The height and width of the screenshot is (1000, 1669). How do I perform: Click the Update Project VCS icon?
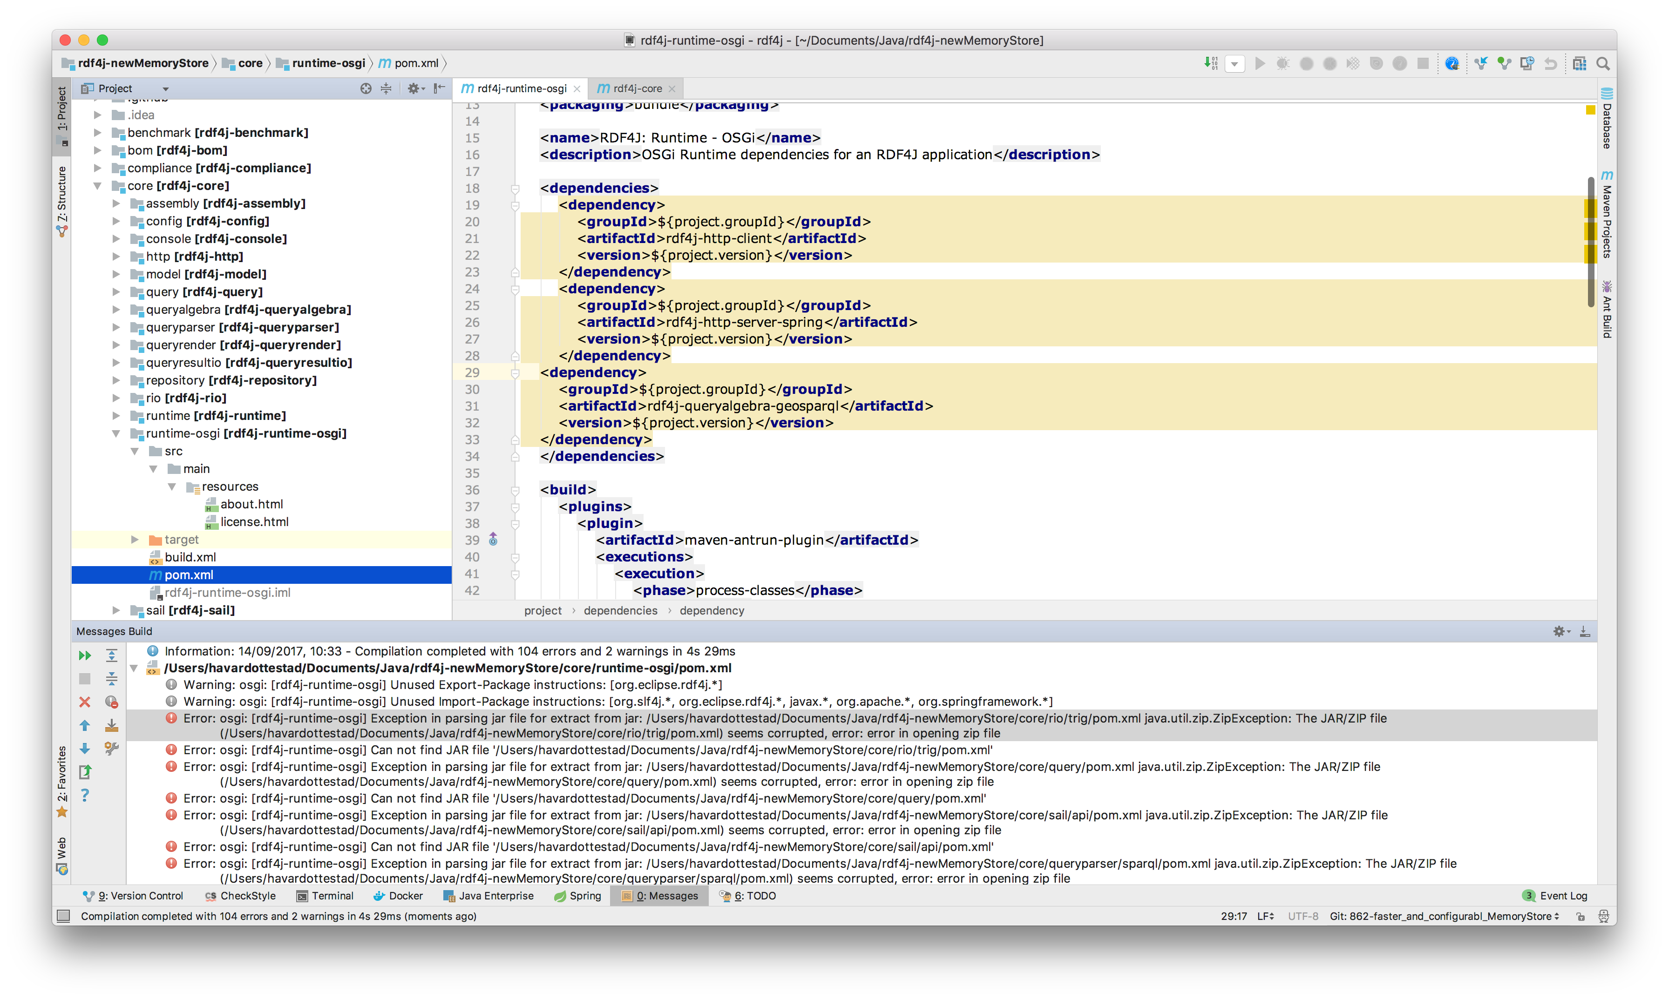pyautogui.click(x=1480, y=63)
